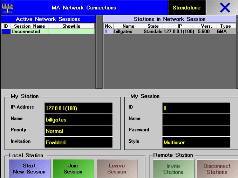Click the My Station IP-Address field
The width and height of the screenshot is (238, 178).
[78, 108]
